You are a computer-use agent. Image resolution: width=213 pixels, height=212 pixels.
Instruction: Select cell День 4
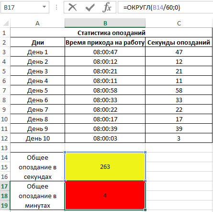[x=37, y=81]
